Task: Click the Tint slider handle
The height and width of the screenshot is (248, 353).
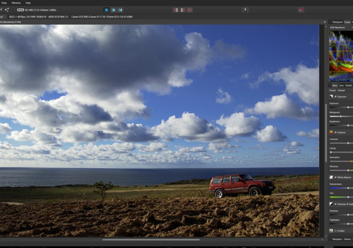Action: [x=348, y=197]
